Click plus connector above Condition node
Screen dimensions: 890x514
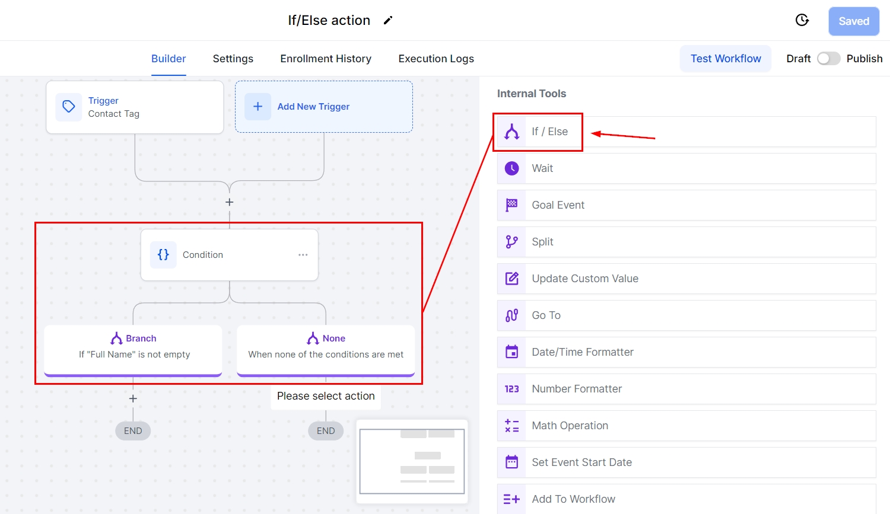click(x=230, y=202)
